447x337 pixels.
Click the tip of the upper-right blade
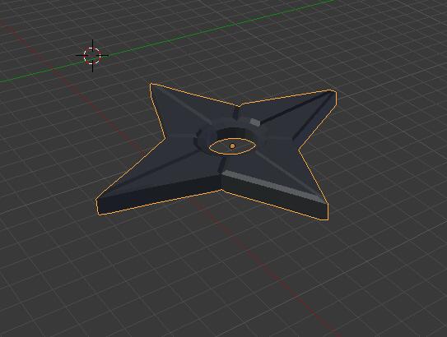(334, 92)
